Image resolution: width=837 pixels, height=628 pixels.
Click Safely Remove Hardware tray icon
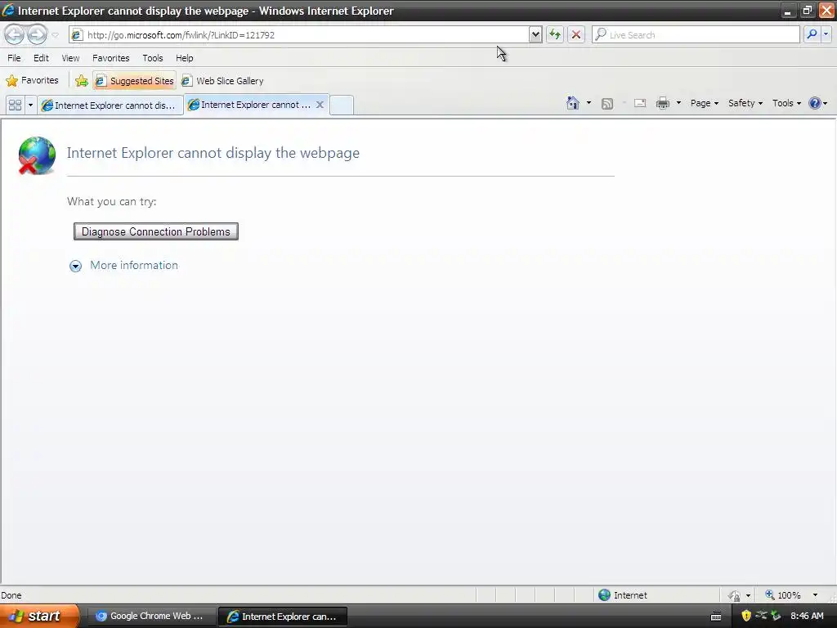click(x=777, y=616)
